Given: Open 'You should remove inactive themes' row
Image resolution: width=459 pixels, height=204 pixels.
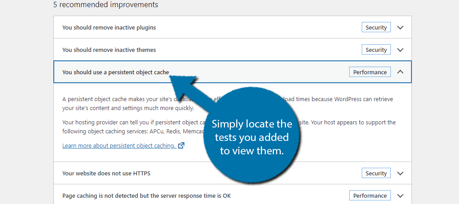Looking at the screenshot, I should pos(233,50).
